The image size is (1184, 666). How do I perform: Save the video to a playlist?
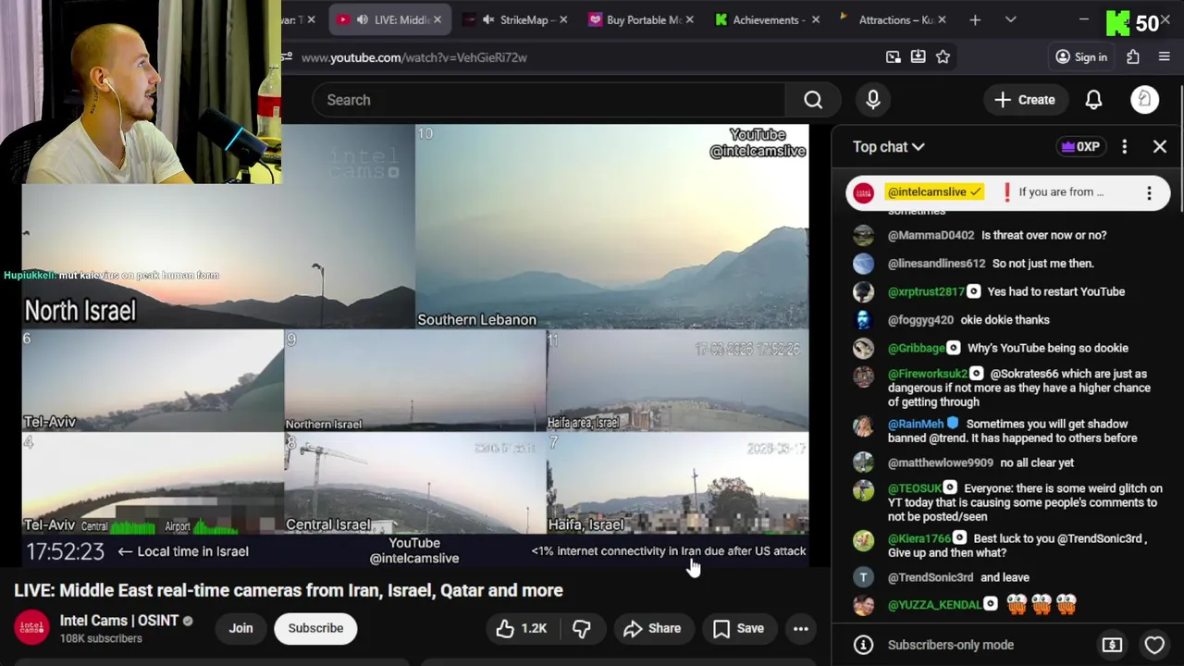(x=738, y=629)
